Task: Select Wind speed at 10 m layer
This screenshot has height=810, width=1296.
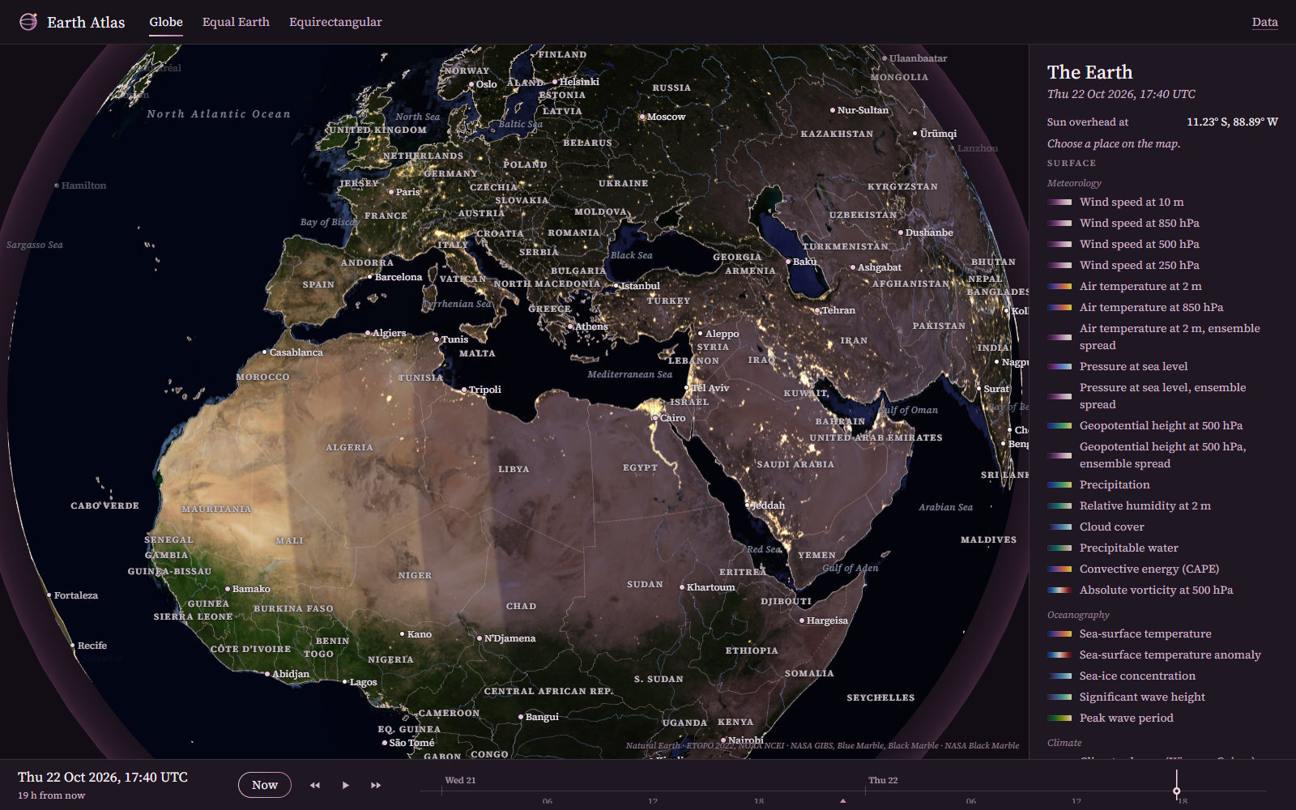Action: [x=1162, y=202]
